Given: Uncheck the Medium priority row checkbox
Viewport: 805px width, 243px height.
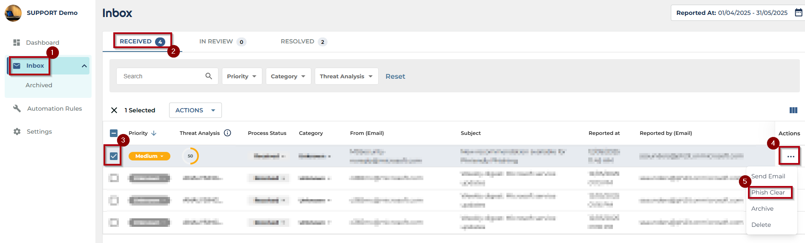Looking at the screenshot, I should pos(114,156).
